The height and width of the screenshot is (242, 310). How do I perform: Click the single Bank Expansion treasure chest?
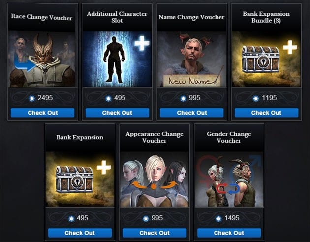pos(74,180)
